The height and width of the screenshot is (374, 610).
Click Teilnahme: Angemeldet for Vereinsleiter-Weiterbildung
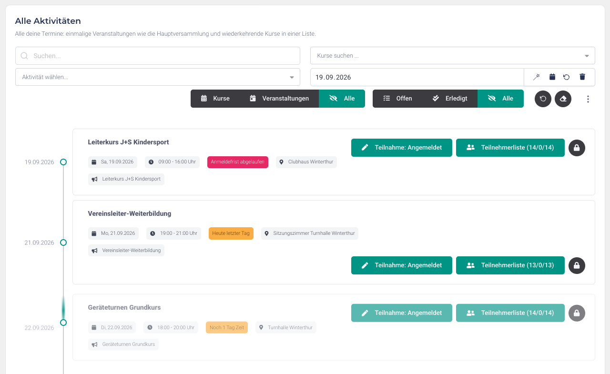click(x=402, y=265)
